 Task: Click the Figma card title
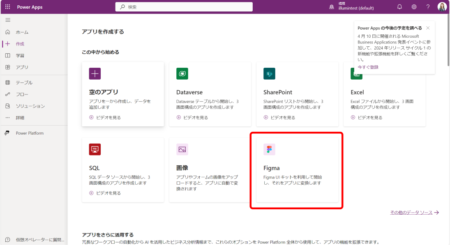tap(272, 168)
